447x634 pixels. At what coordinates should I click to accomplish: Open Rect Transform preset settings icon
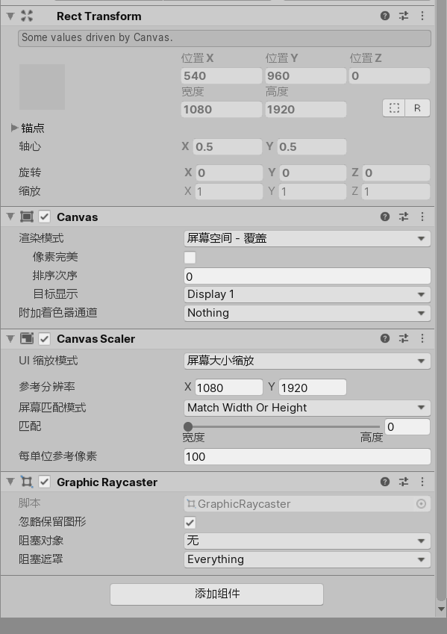[404, 16]
